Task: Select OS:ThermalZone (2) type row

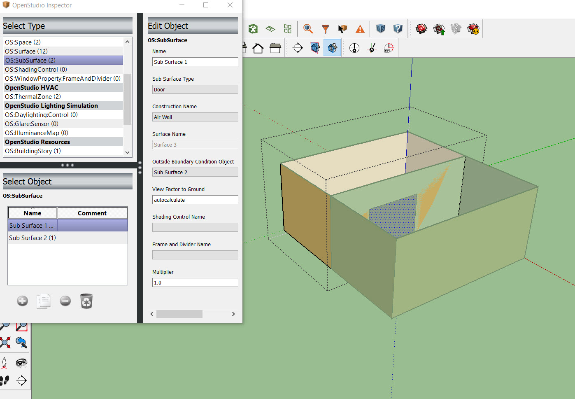Action: click(63, 96)
